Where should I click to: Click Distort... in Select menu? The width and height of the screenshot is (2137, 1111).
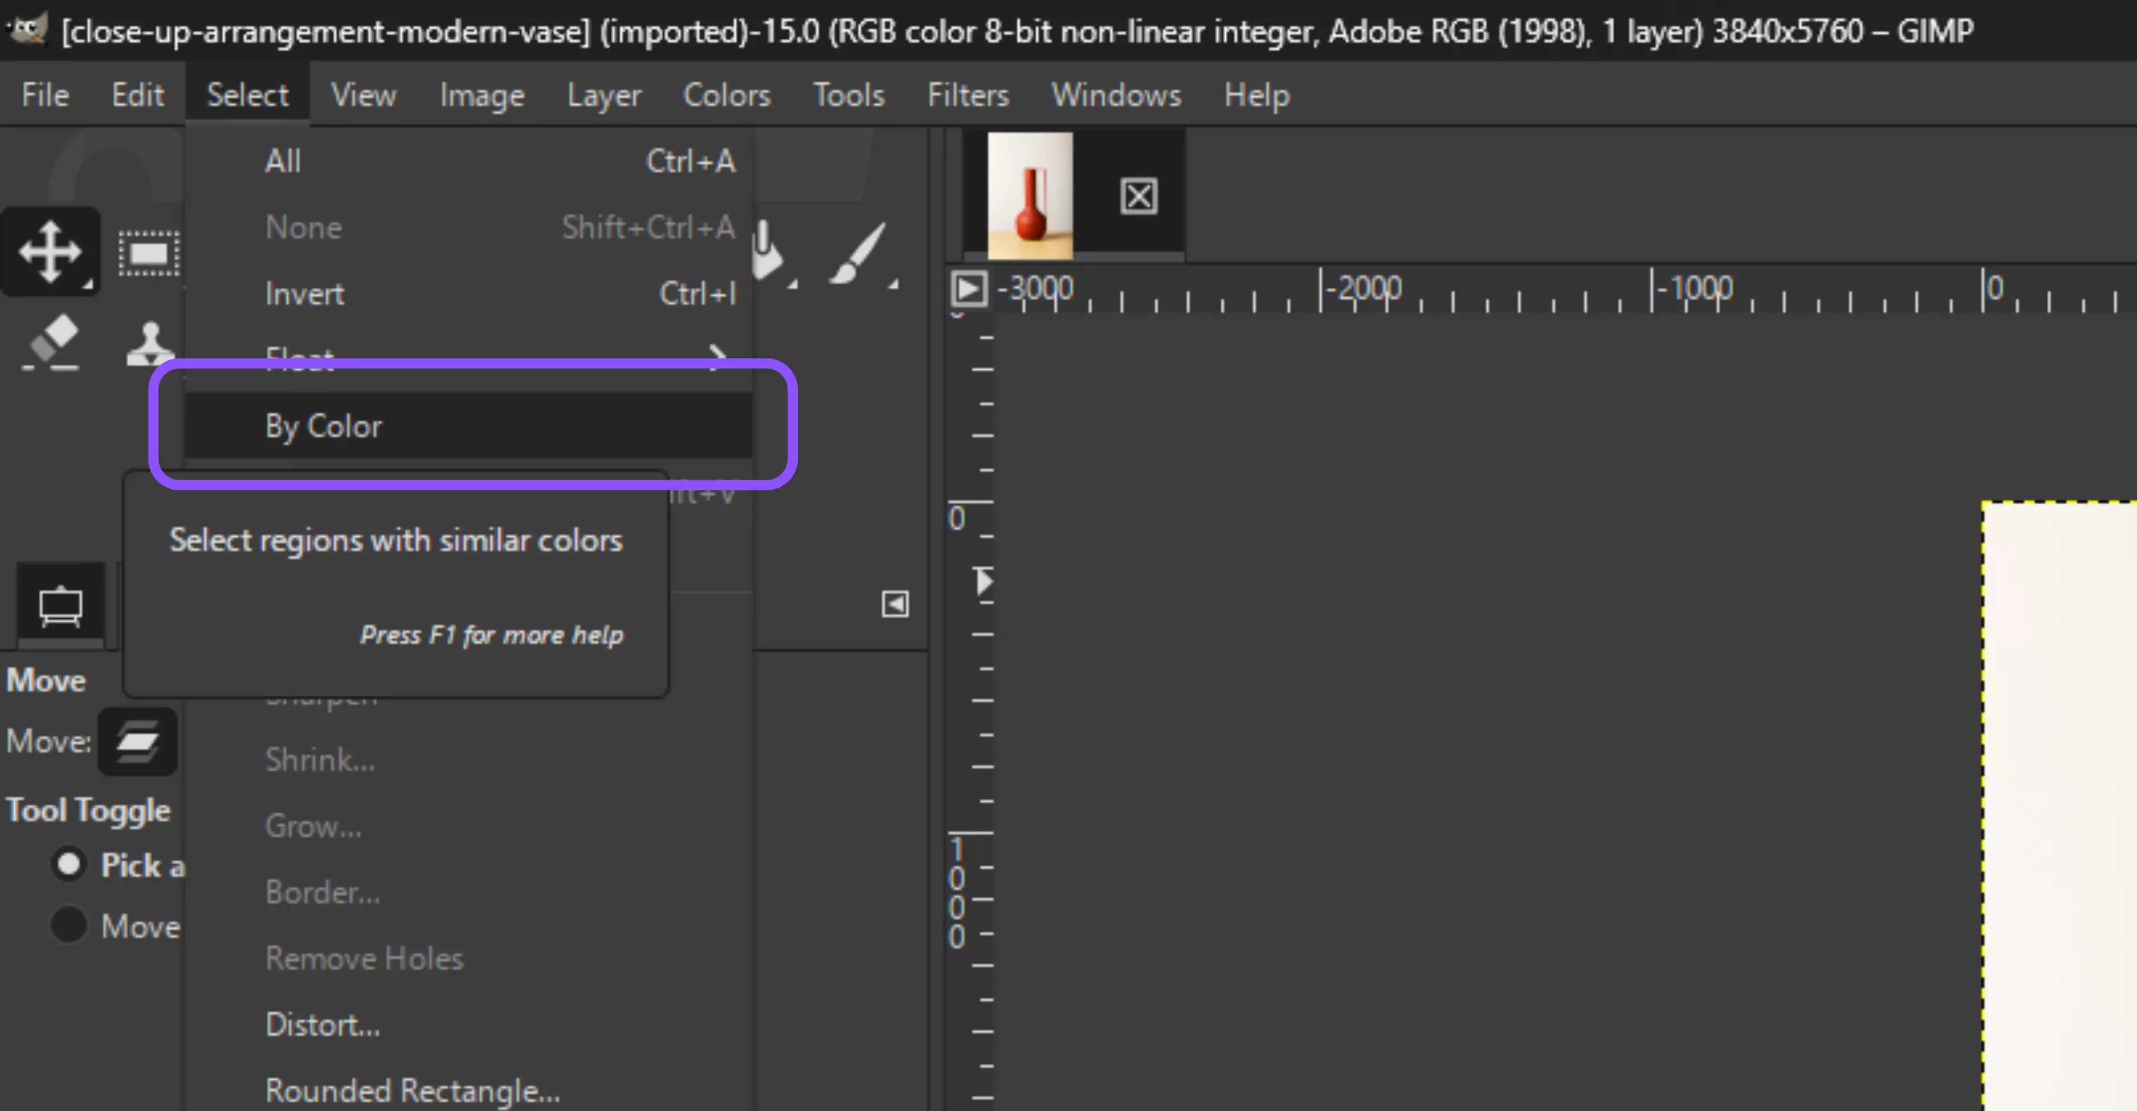pyautogui.click(x=323, y=1025)
